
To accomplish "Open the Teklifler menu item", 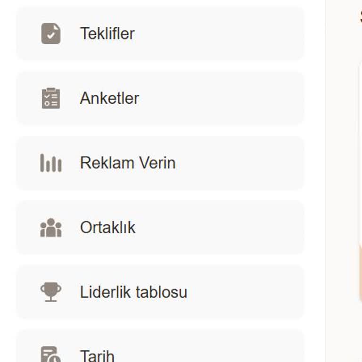I will [x=160, y=33].
